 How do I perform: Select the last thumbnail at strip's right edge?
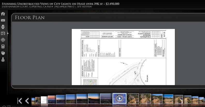click(201, 100)
